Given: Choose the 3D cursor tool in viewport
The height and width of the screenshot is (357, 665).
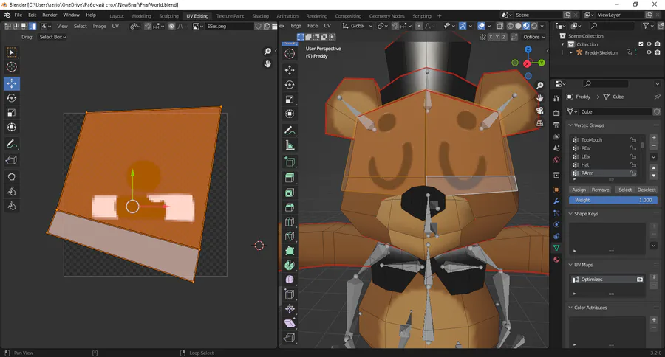Looking at the screenshot, I should (290, 54).
